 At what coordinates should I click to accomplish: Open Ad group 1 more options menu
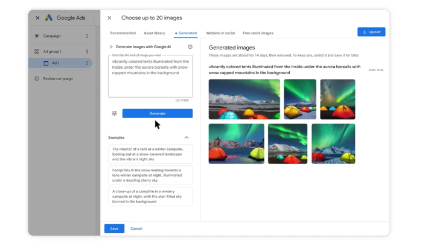click(x=87, y=51)
